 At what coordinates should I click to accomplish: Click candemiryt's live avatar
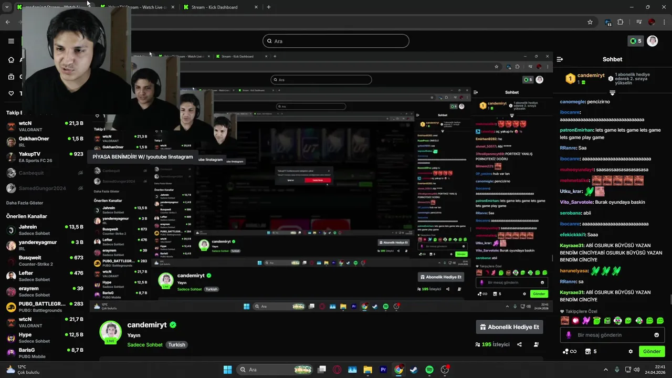click(x=110, y=332)
